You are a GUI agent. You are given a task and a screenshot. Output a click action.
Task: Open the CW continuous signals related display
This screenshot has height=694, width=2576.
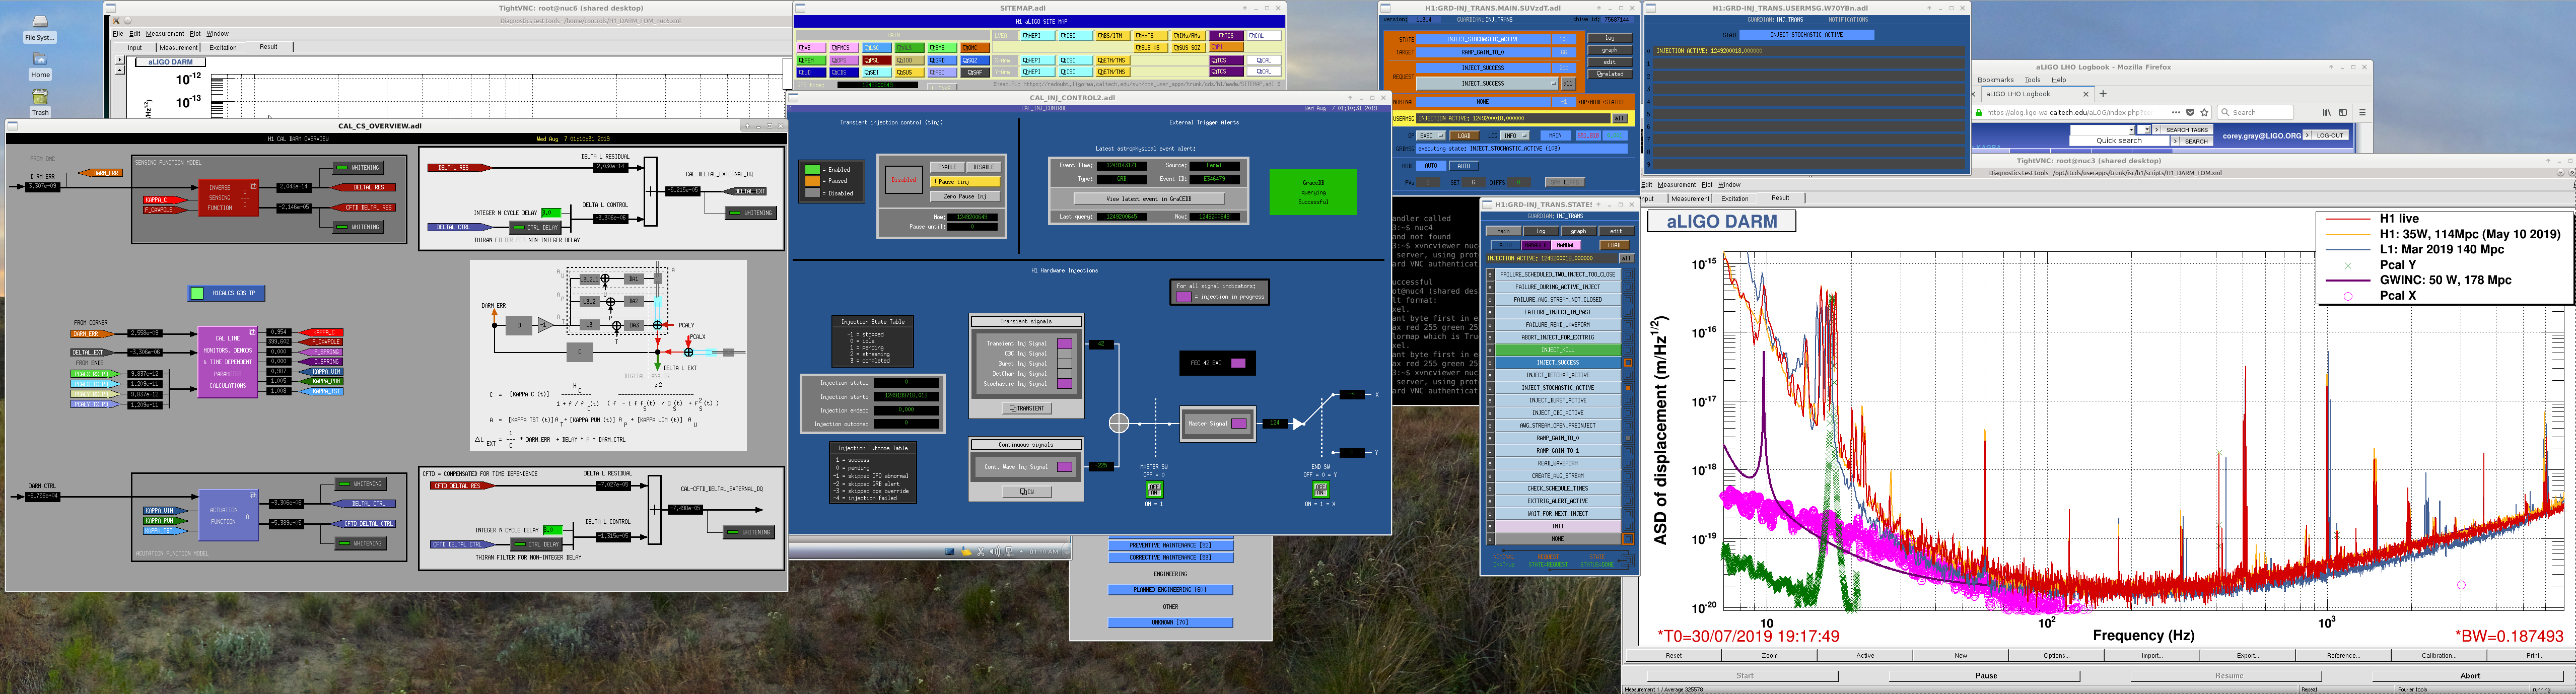pyautogui.click(x=1027, y=492)
